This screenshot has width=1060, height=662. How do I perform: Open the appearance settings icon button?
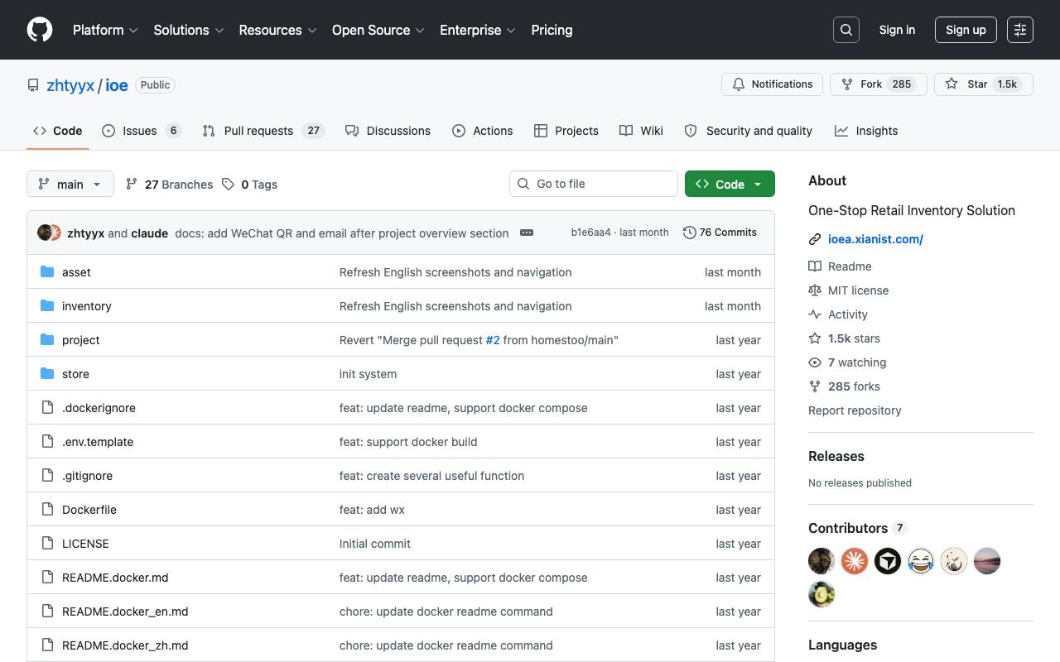(1020, 30)
